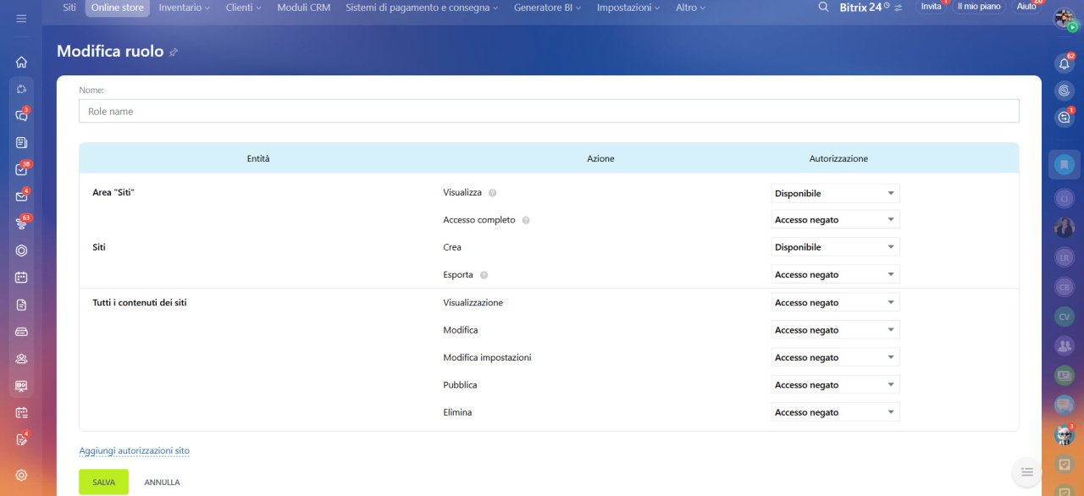Open the Pubblica permission dropdown
This screenshot has height=496, width=1084.
(834, 385)
